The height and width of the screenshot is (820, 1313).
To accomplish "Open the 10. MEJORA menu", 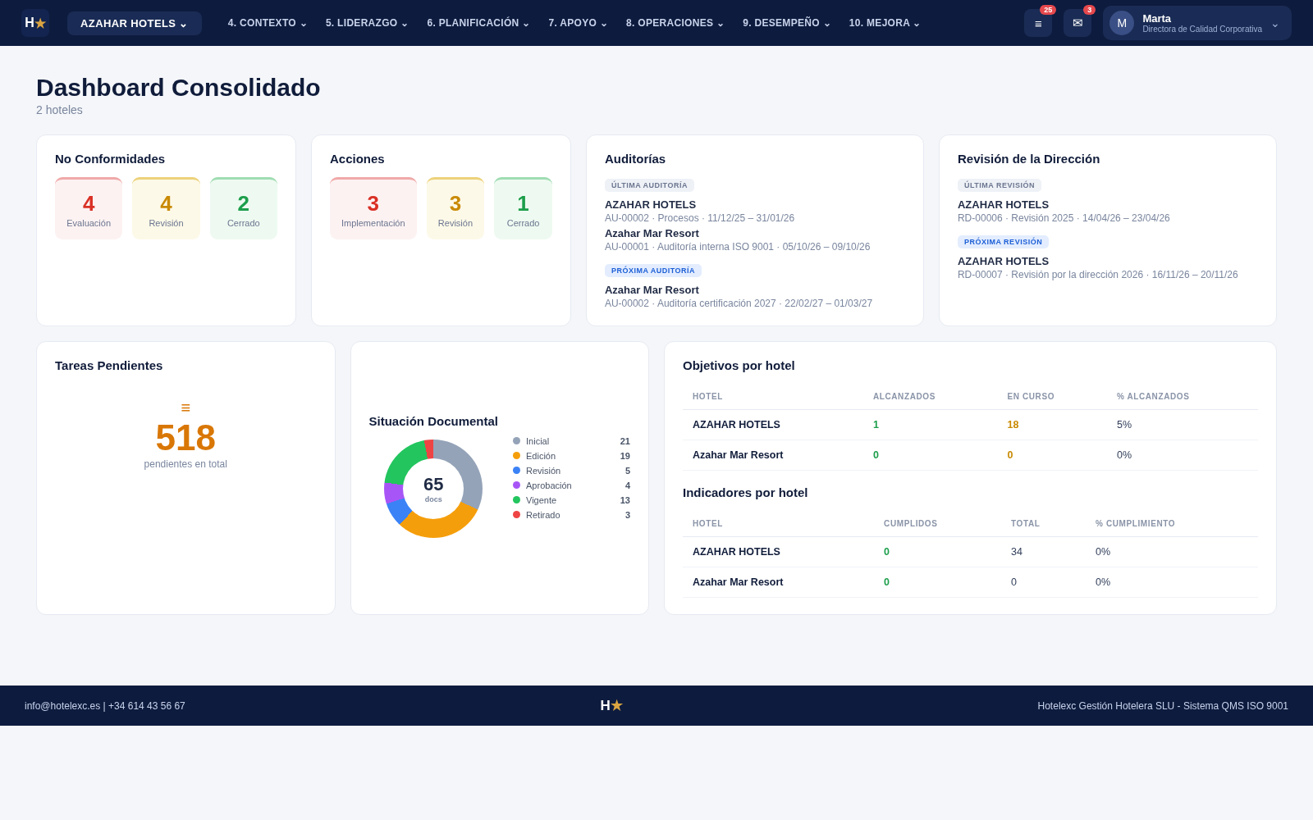I will coord(884,23).
